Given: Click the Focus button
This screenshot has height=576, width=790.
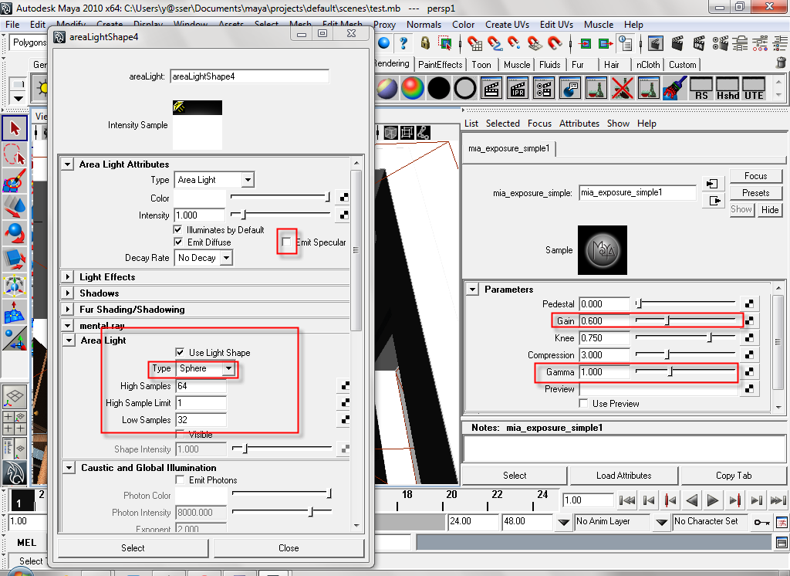Looking at the screenshot, I should (756, 176).
